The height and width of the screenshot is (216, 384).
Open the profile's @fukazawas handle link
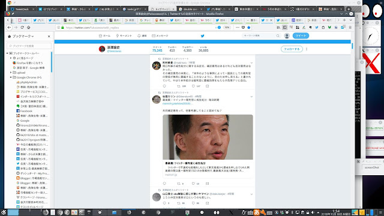[x=114, y=51]
